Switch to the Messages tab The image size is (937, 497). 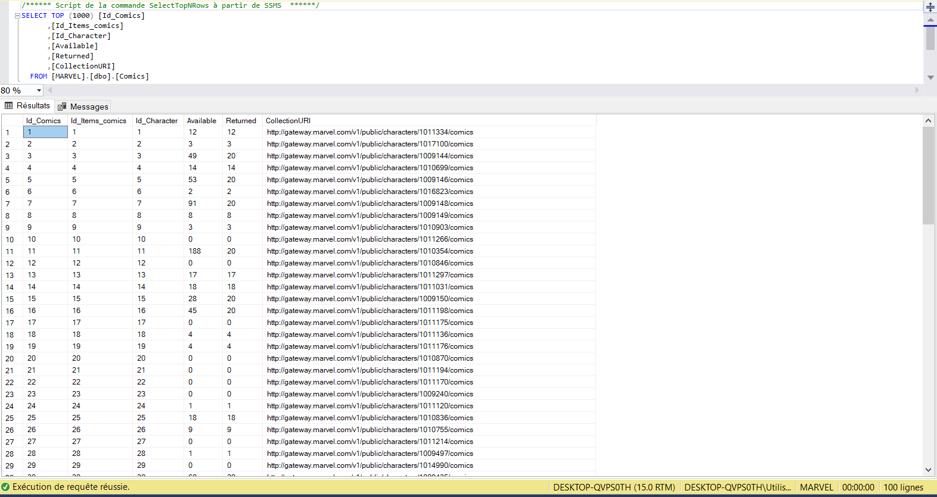[x=83, y=107]
